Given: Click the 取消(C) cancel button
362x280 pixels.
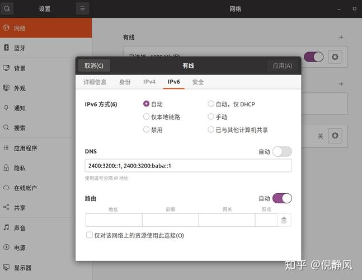Looking at the screenshot, I should coord(94,66).
